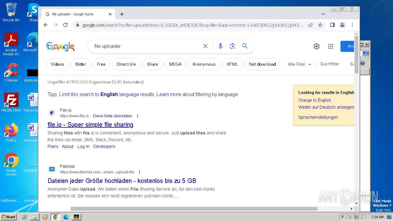Open FileZilla Client desktop icon
This screenshot has height=221, width=393.
(x=11, y=103)
